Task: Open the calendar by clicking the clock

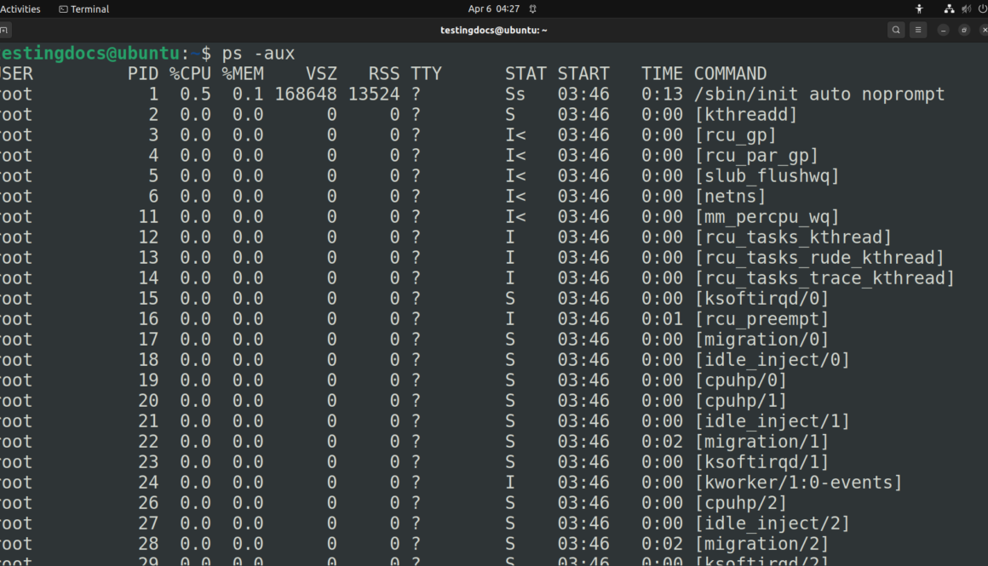Action: [x=495, y=9]
